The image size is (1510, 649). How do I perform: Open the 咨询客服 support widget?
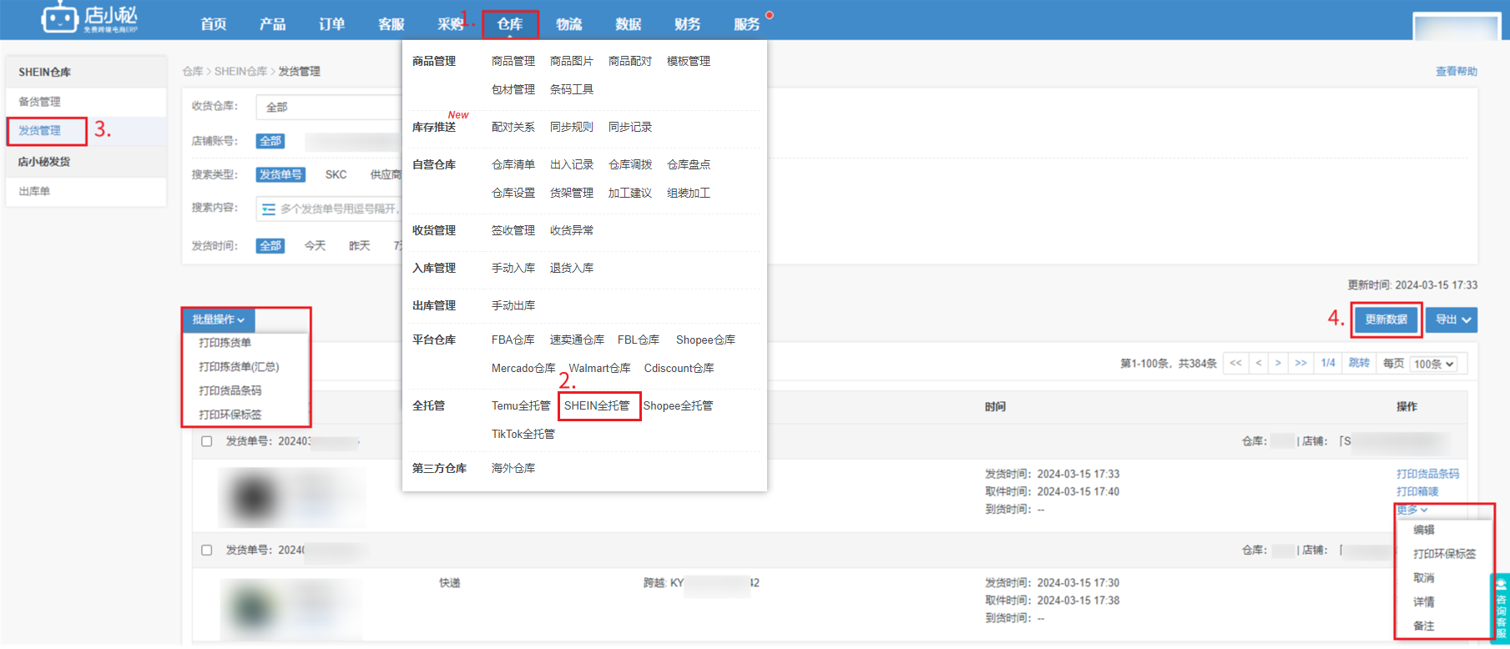pyautogui.click(x=1501, y=608)
